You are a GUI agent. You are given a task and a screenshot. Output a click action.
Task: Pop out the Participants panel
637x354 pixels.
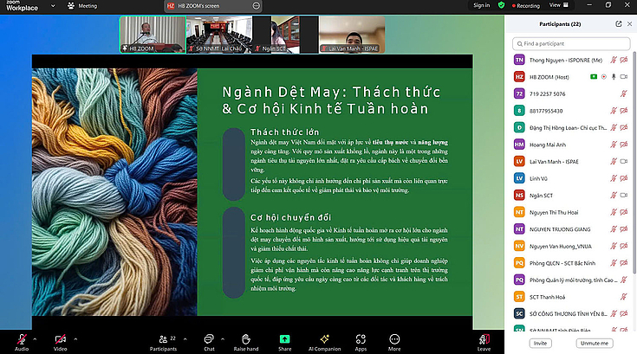(x=618, y=24)
